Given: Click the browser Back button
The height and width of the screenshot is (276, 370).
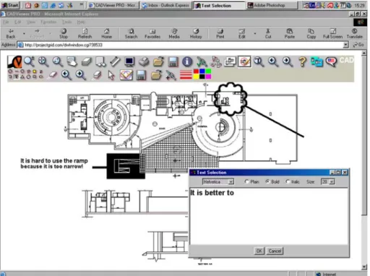Looking at the screenshot, I should click(11, 34).
